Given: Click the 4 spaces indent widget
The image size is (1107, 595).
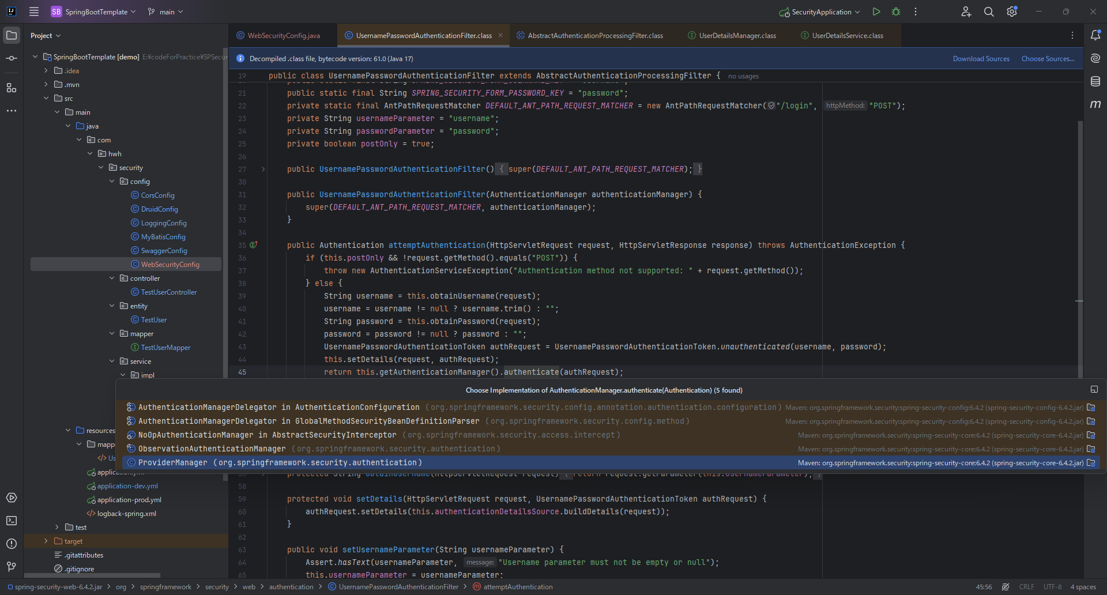Looking at the screenshot, I should tap(1083, 587).
